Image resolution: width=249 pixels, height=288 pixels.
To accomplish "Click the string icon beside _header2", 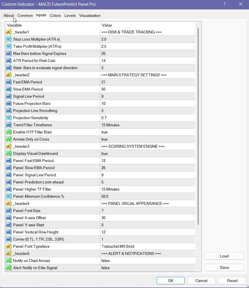I will (x=9, y=75).
